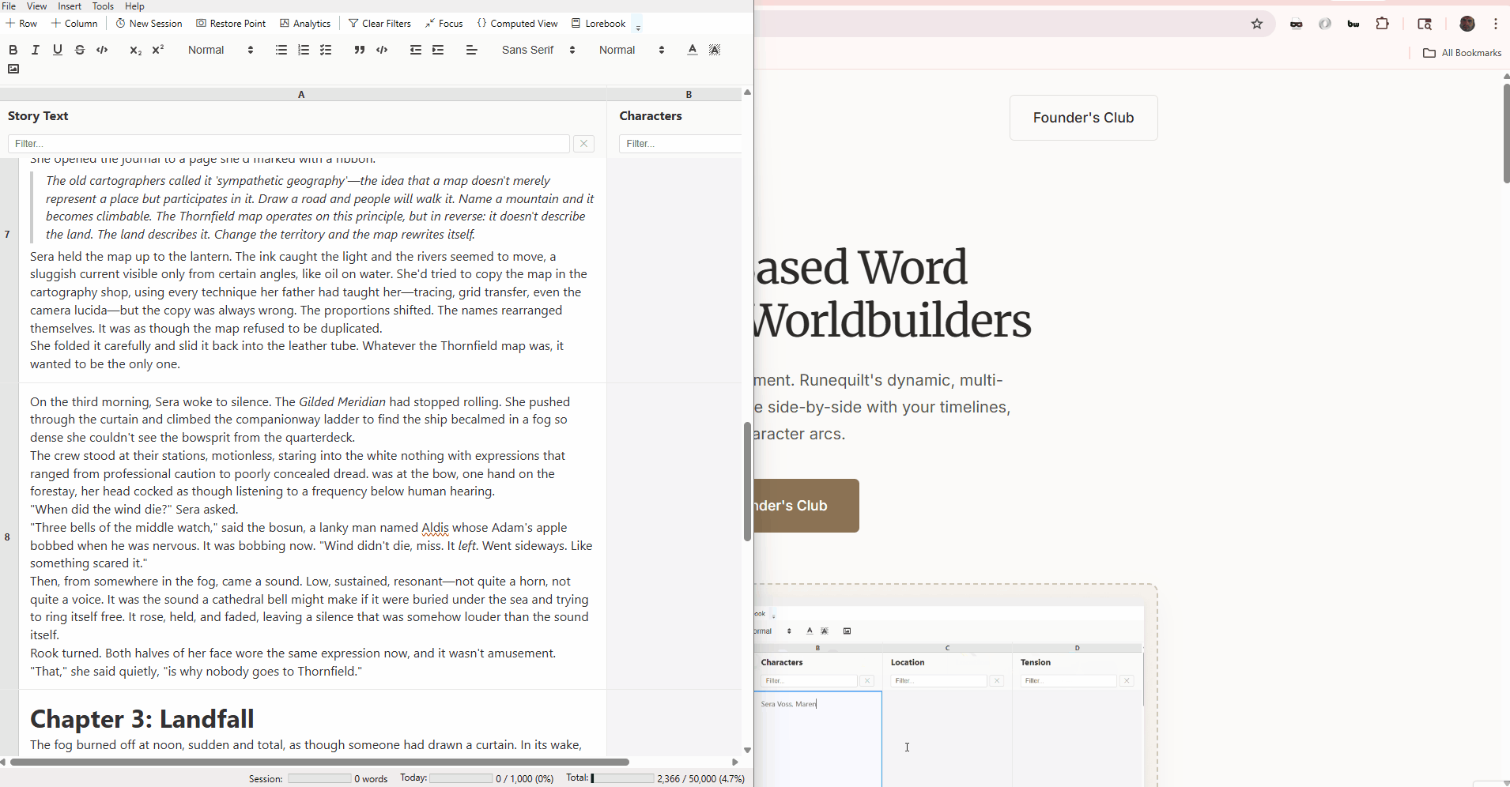
Task: Open the Tools menu
Action: 103,6
